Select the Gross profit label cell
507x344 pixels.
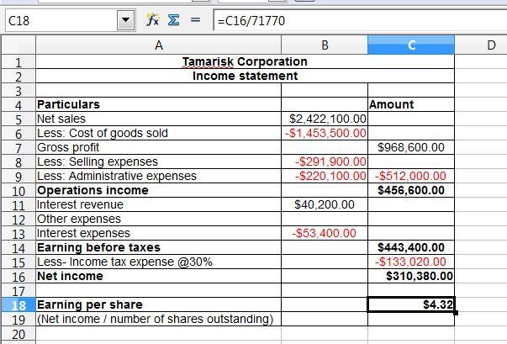[158, 147]
